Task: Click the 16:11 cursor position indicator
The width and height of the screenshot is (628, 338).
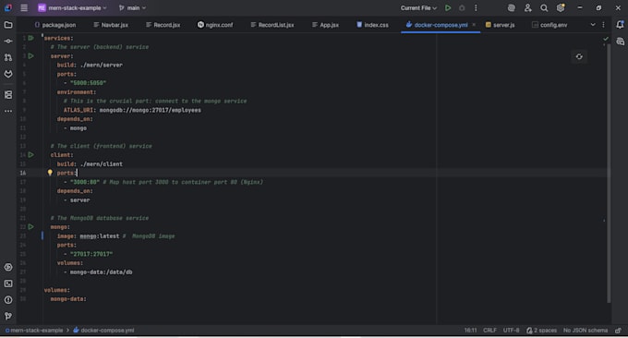Action: tap(471, 331)
